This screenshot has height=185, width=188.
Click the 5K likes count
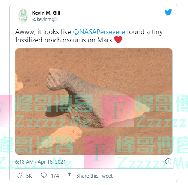[29, 176]
